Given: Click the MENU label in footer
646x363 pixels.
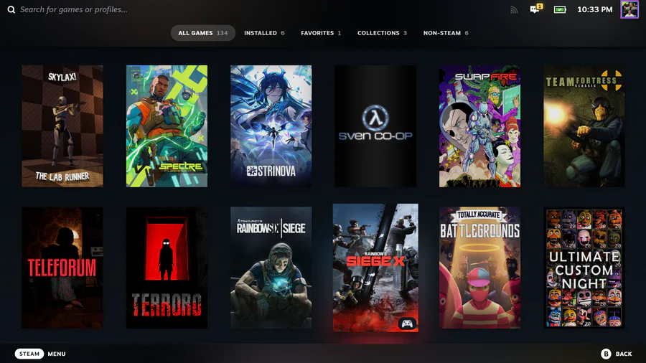Looking at the screenshot, I should (57, 354).
